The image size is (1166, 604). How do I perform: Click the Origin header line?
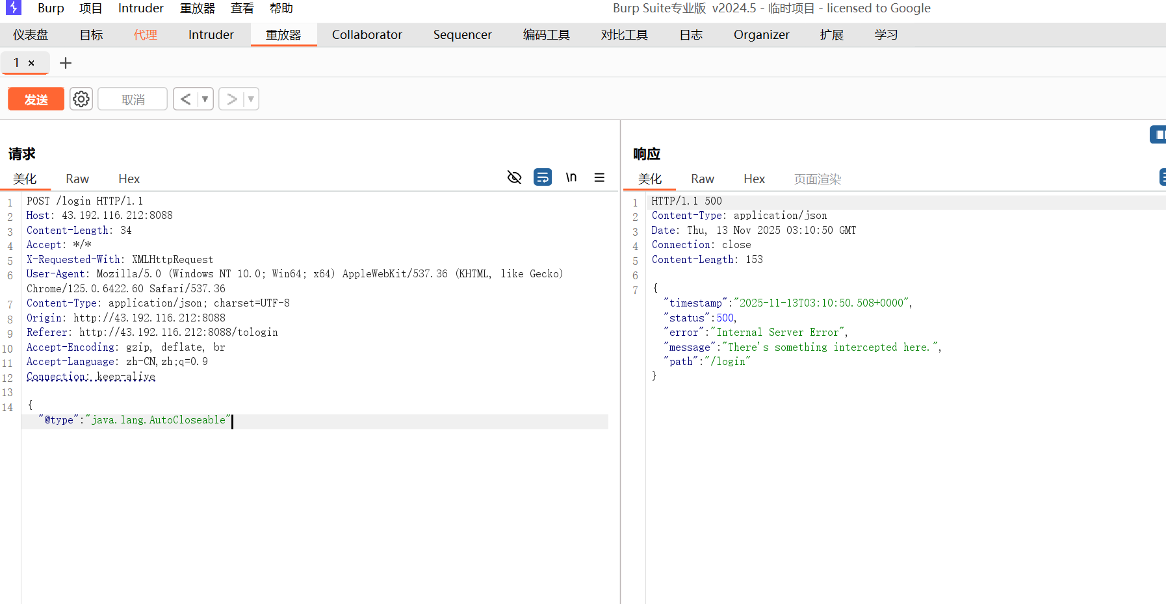pos(126,318)
